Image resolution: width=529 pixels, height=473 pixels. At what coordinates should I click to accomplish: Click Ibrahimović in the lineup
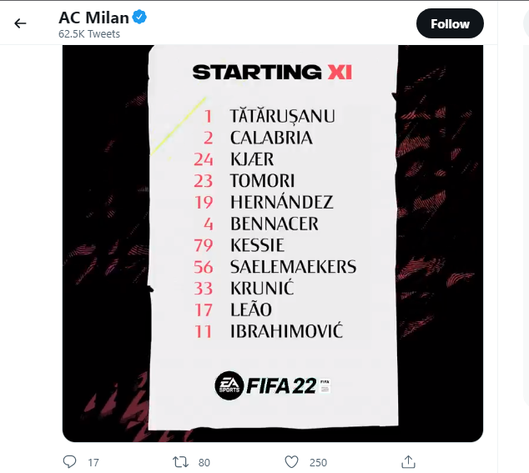[x=286, y=331]
